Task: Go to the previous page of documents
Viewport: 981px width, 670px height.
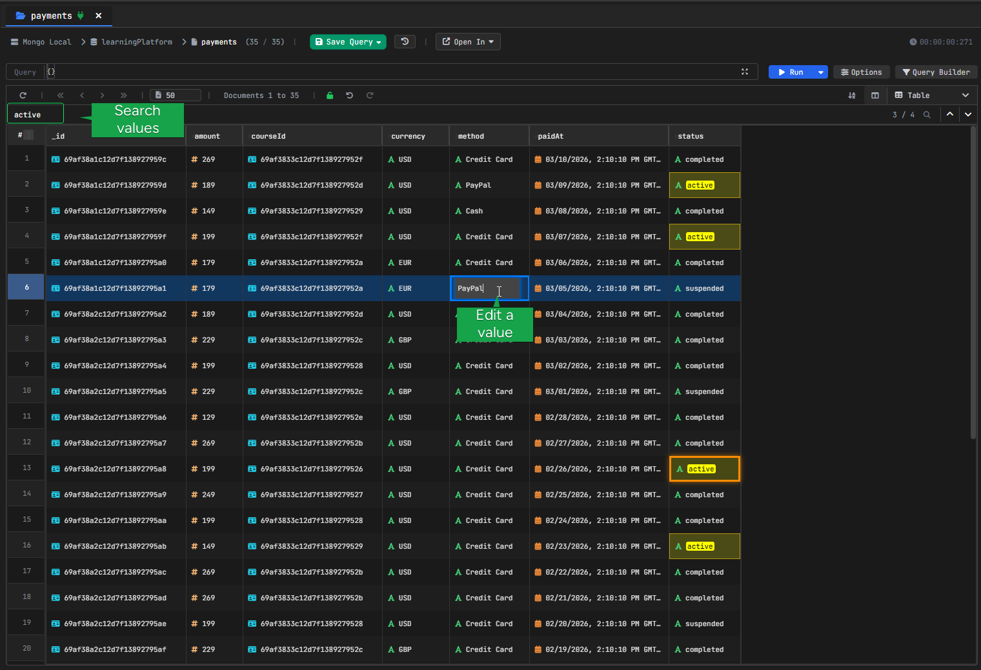Action: pyautogui.click(x=82, y=95)
